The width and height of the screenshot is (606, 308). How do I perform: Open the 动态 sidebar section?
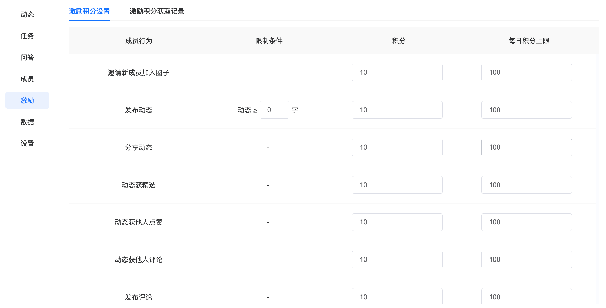point(27,14)
